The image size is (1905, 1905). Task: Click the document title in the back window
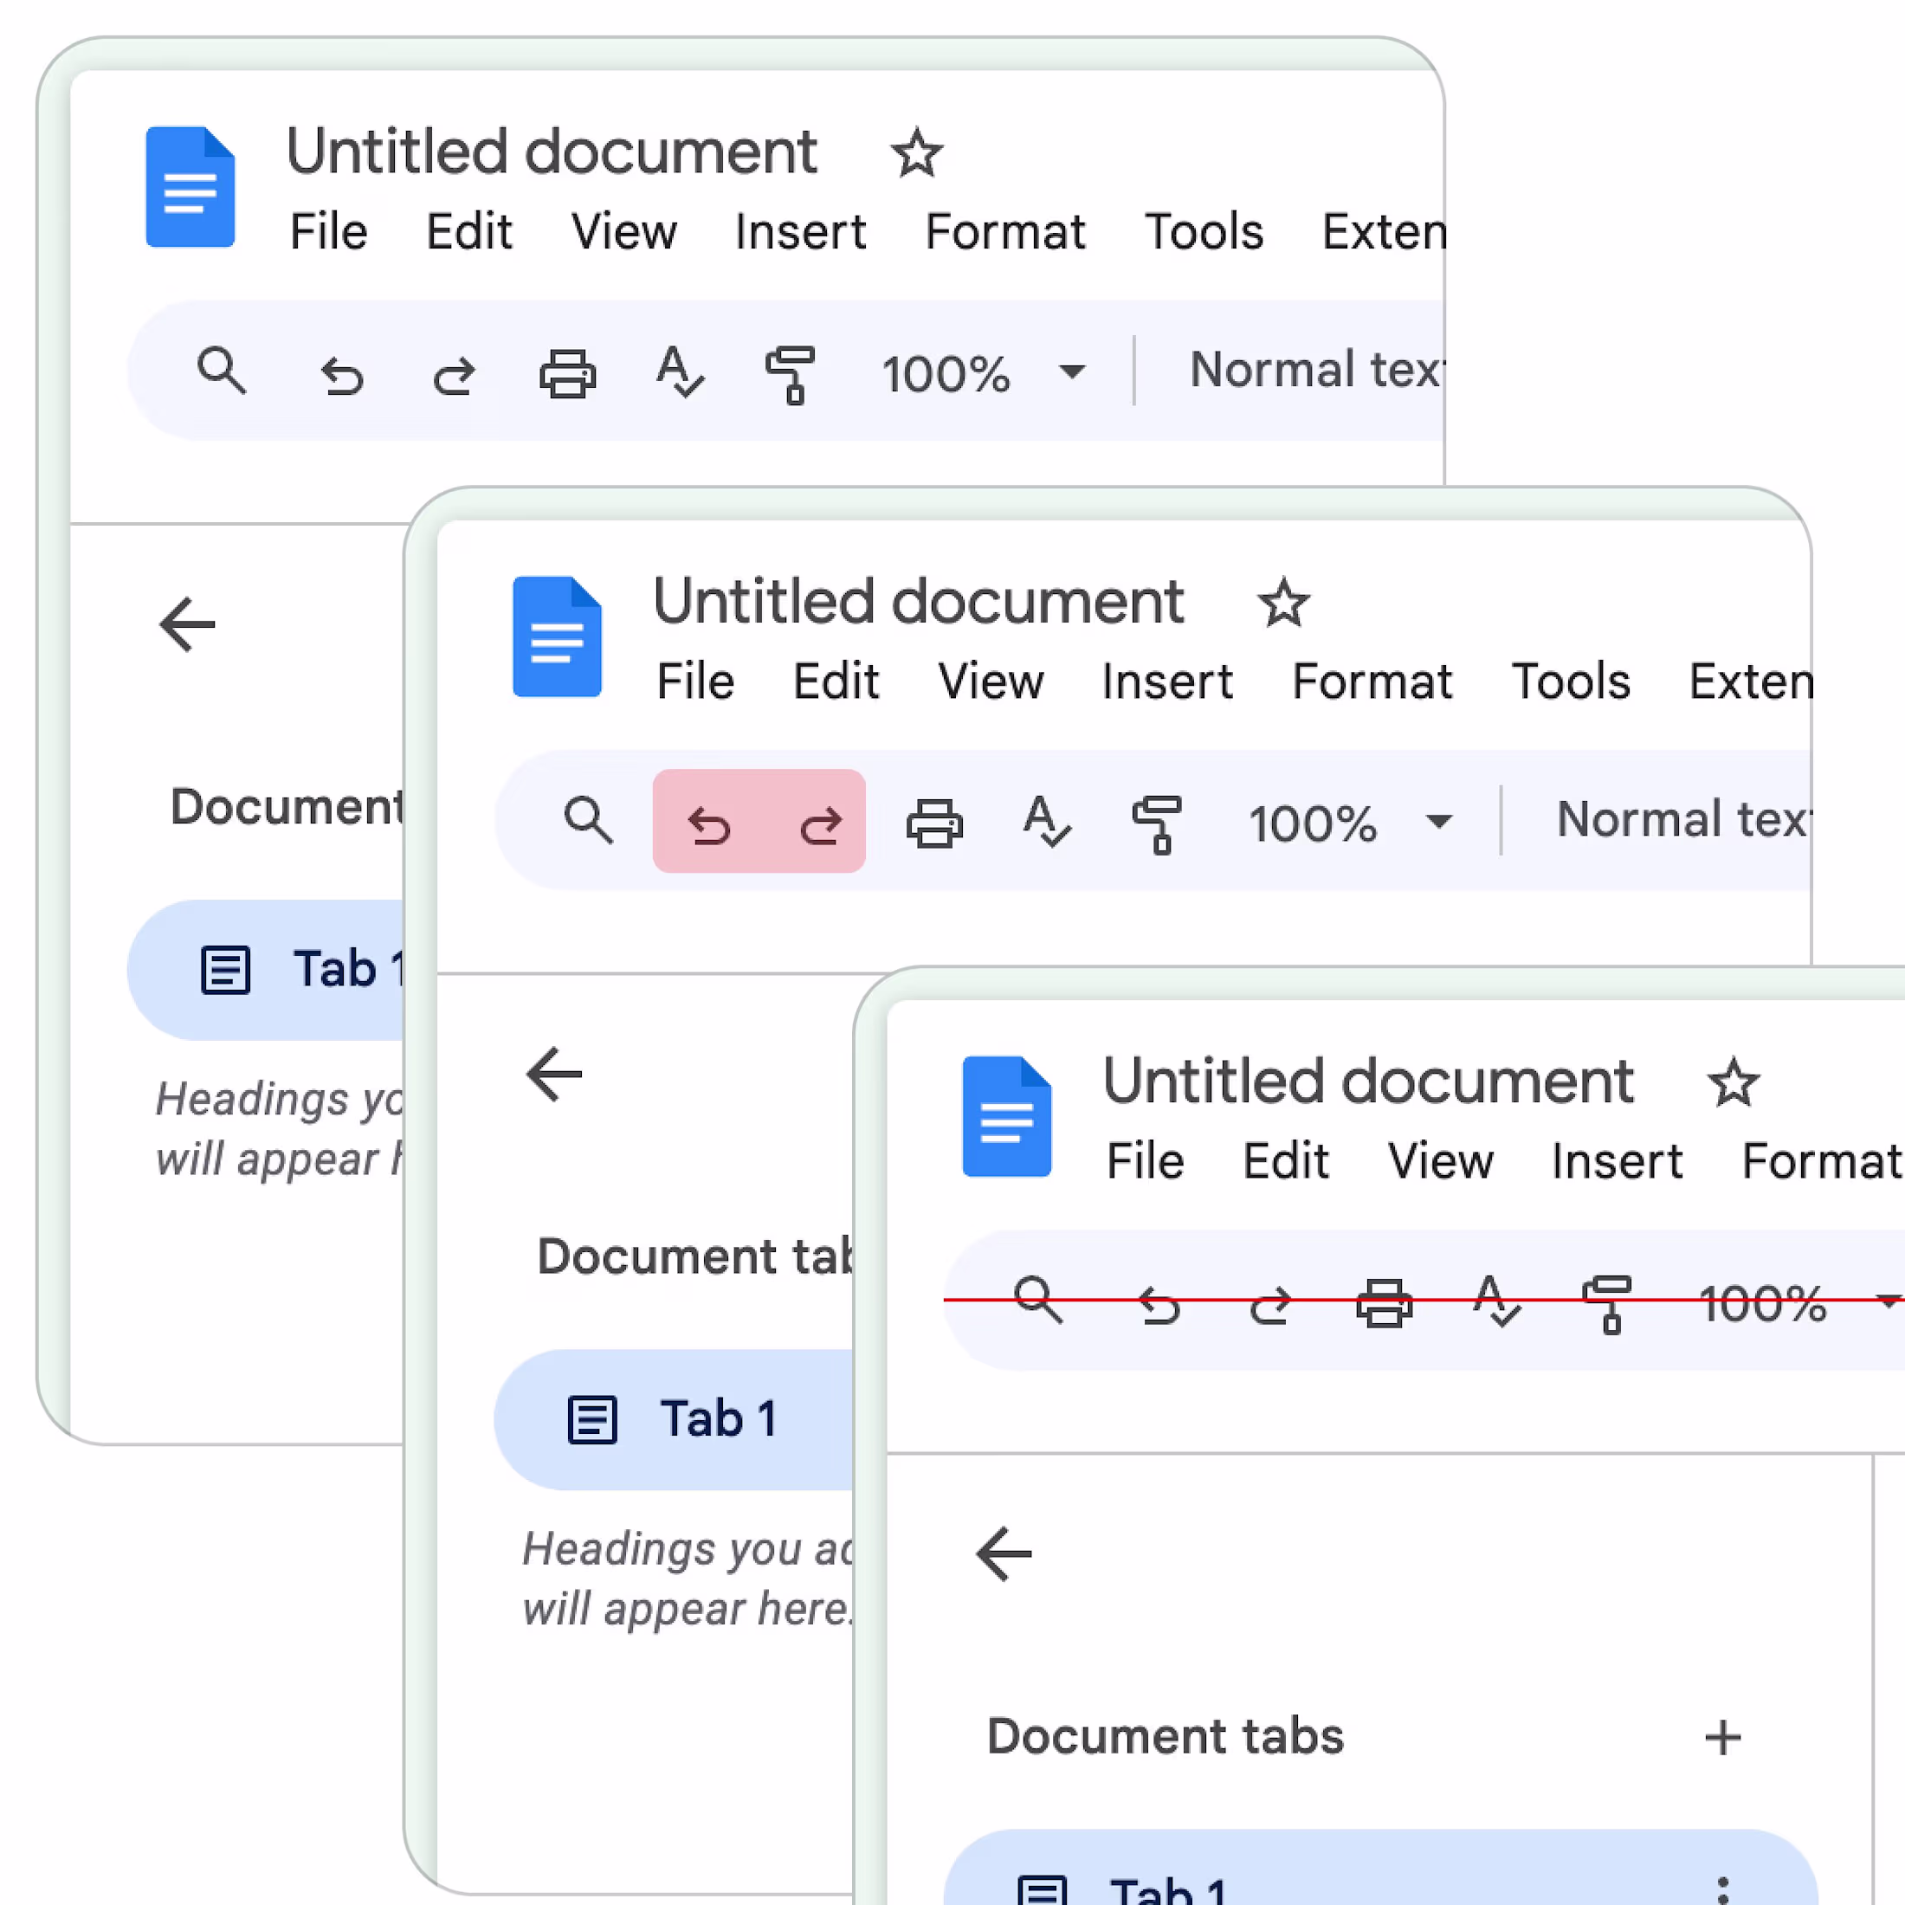pos(552,152)
